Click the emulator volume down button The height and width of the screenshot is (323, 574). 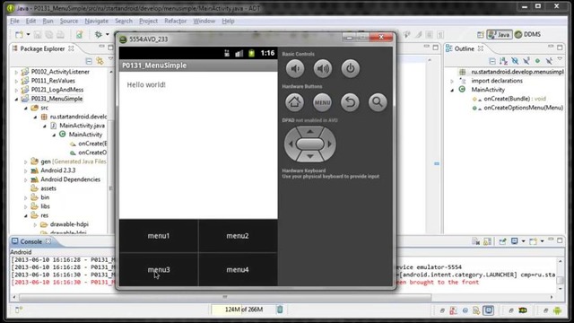[295, 68]
